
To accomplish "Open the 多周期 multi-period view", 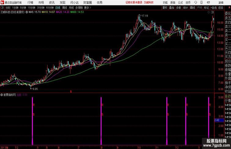I will [79, 8].
